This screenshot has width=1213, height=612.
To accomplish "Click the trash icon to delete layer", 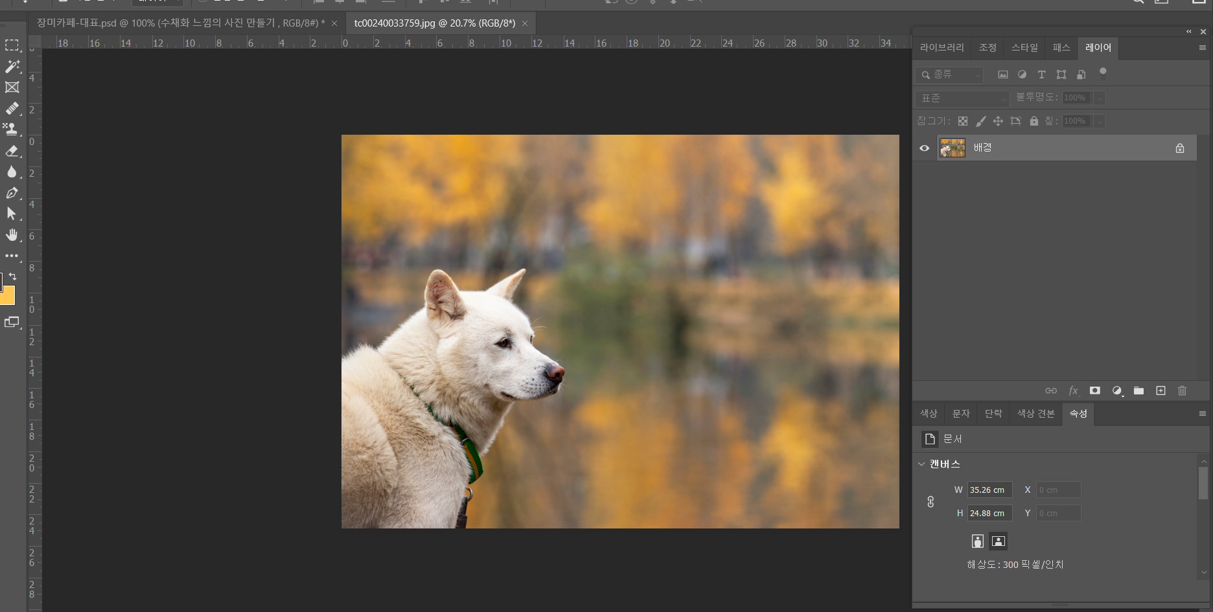I will [x=1182, y=391].
